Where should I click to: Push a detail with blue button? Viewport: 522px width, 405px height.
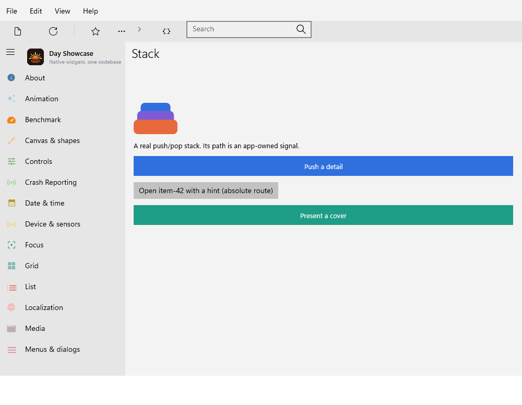[x=323, y=166]
